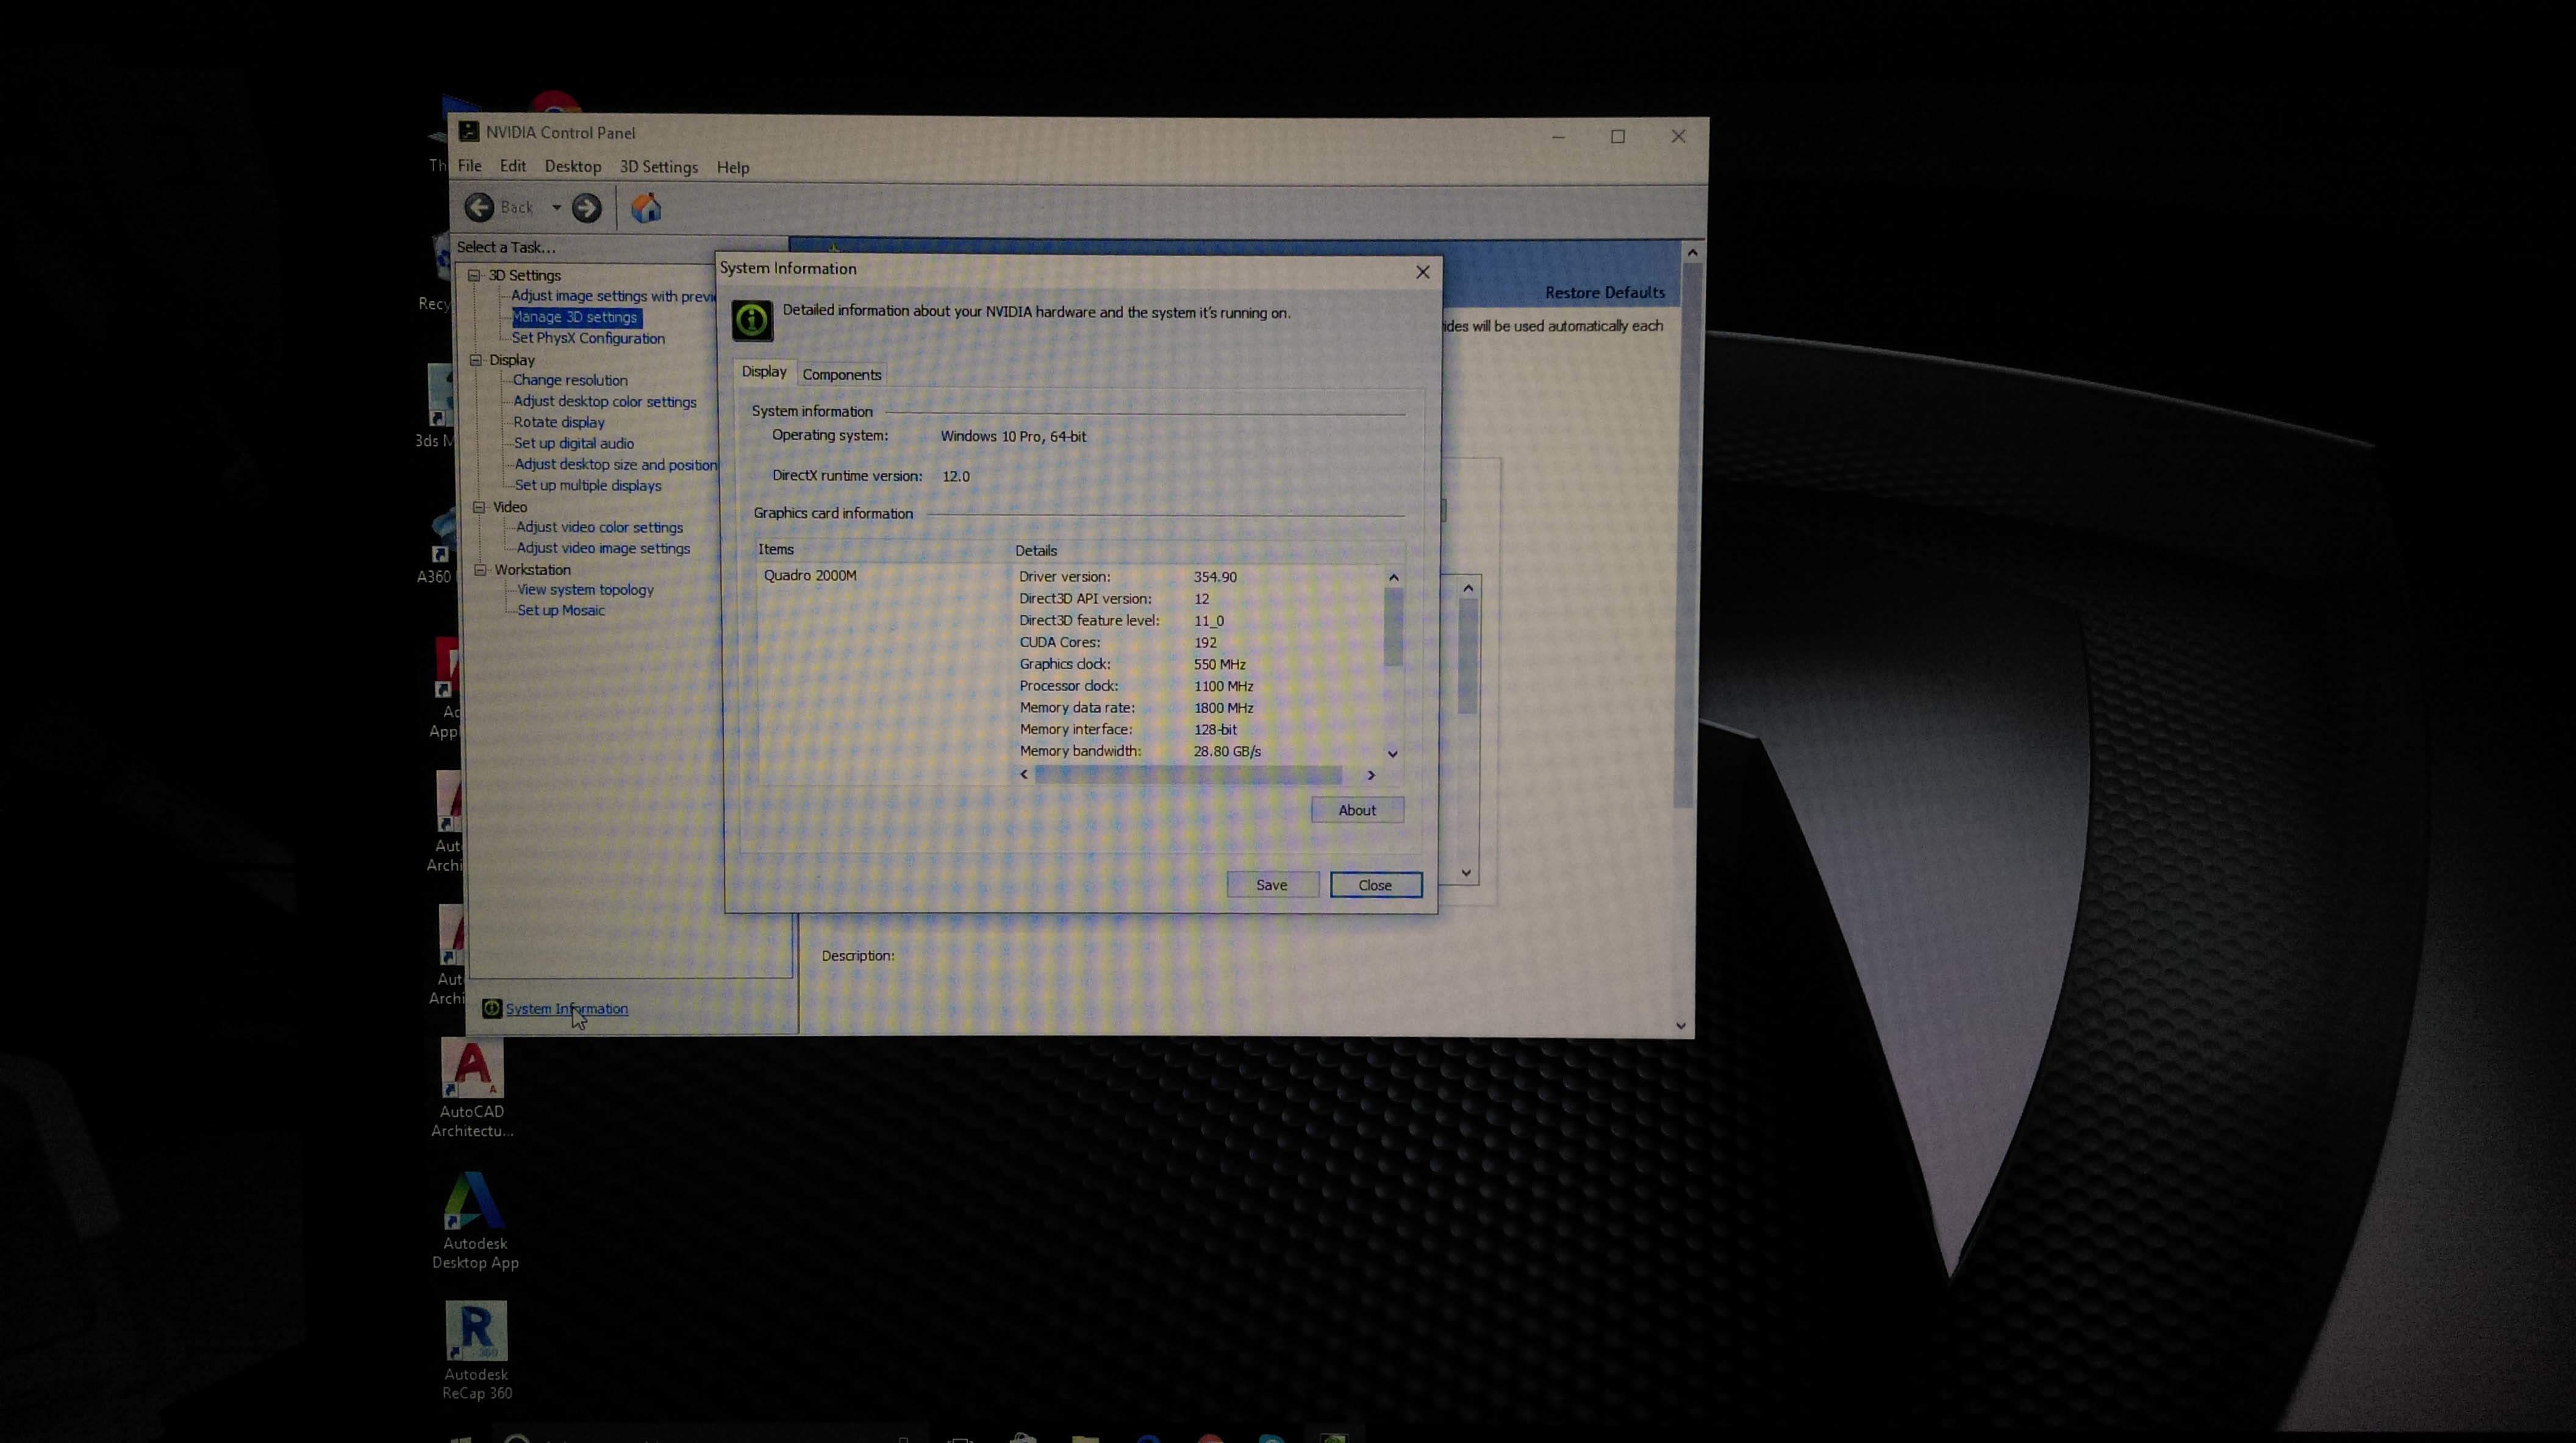This screenshot has width=2576, height=1443.
Task: Collapse the Video tree node
Action: [x=479, y=506]
